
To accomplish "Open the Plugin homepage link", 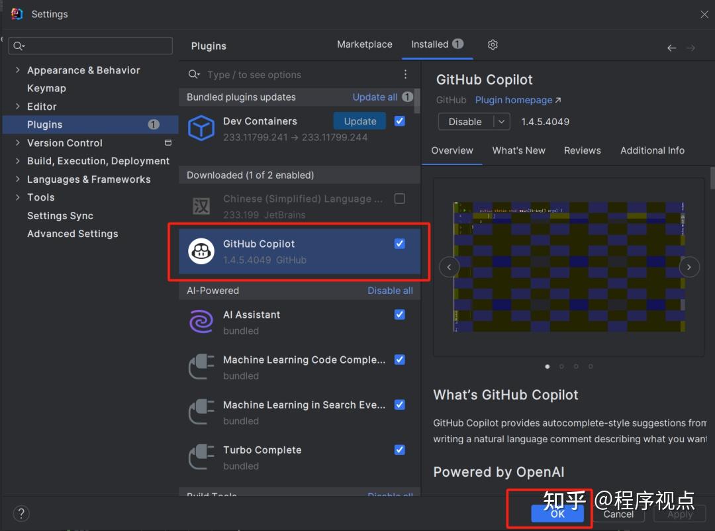I will click(513, 100).
